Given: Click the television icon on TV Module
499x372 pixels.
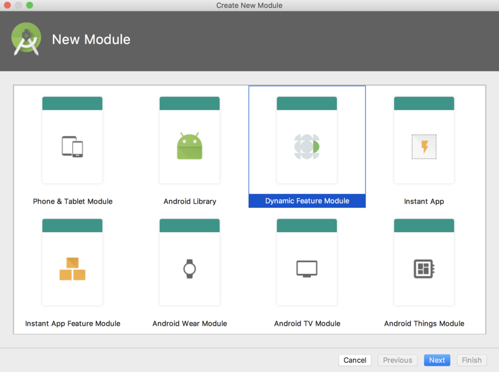Looking at the screenshot, I should 307,268.
